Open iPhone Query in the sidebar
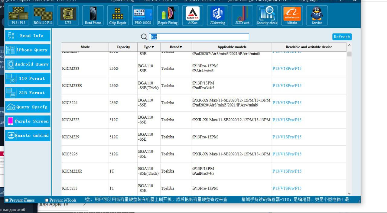The image size is (387, 213). tap(28, 50)
